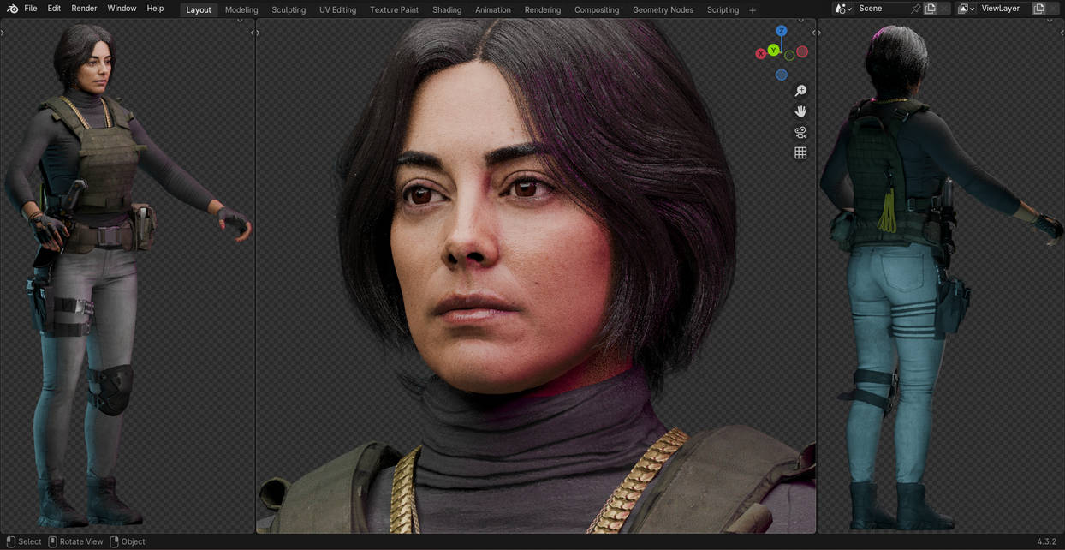Snap view to the blue Z axis

point(782,31)
